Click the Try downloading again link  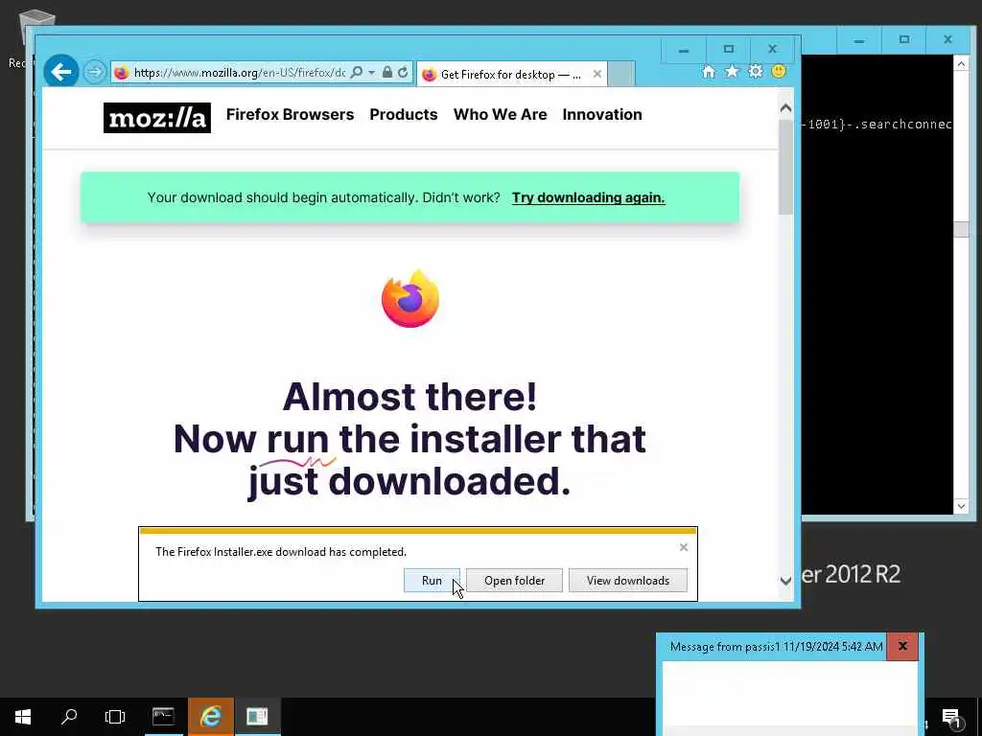[588, 197]
